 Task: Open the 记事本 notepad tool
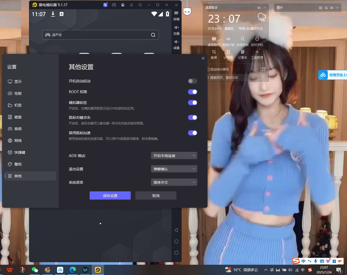[242, 55]
